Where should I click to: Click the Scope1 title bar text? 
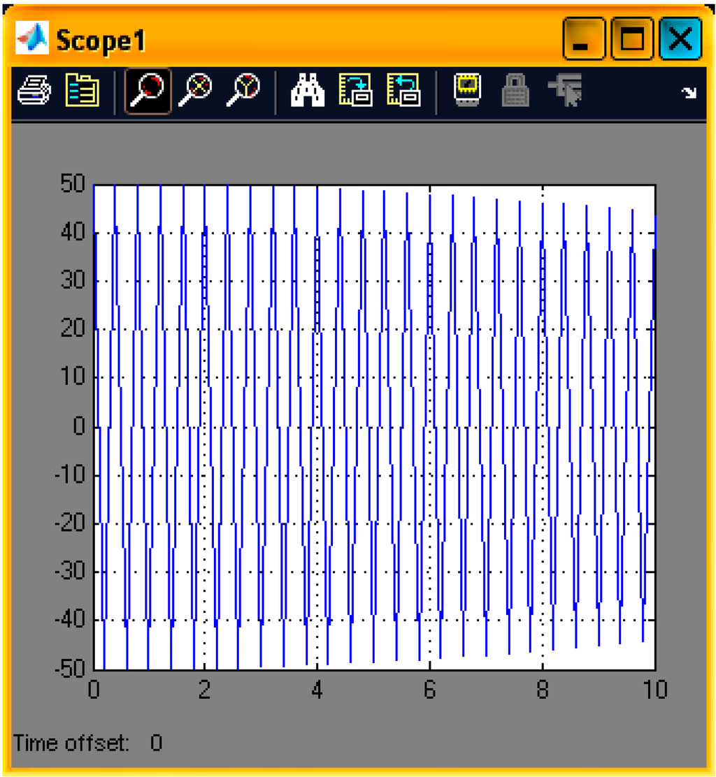pos(101,41)
